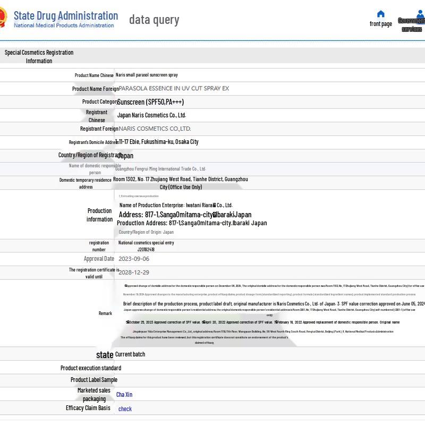
Task: Click the Product execution standard label
Action: pos(91,368)
